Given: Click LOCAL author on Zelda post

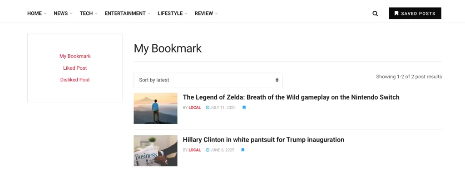Looking at the screenshot, I should click(194, 108).
